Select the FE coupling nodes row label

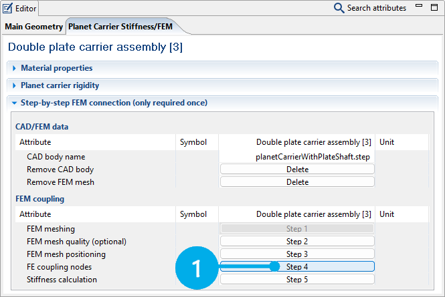[x=60, y=267]
